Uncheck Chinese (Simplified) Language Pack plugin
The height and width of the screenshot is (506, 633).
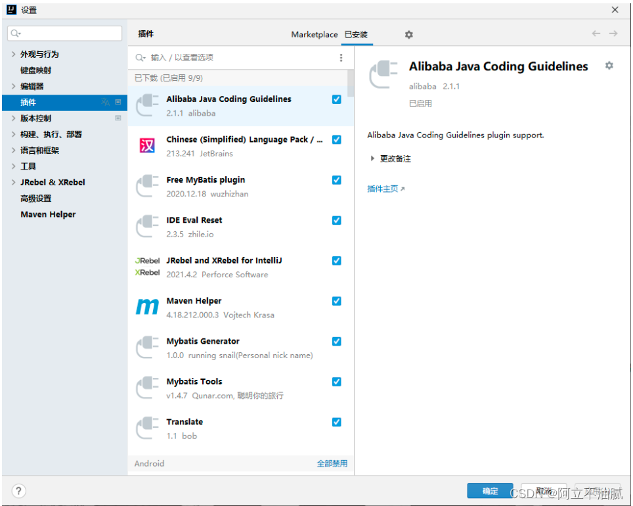pos(337,139)
